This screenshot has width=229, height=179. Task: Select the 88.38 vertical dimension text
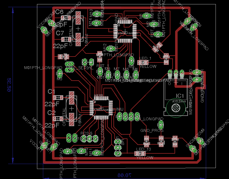point(9,85)
